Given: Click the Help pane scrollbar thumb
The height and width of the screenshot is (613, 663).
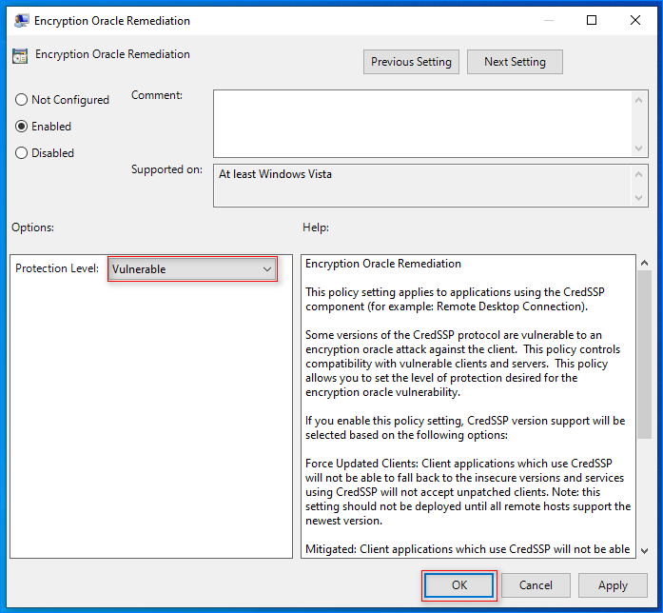Looking at the screenshot, I should (x=644, y=355).
